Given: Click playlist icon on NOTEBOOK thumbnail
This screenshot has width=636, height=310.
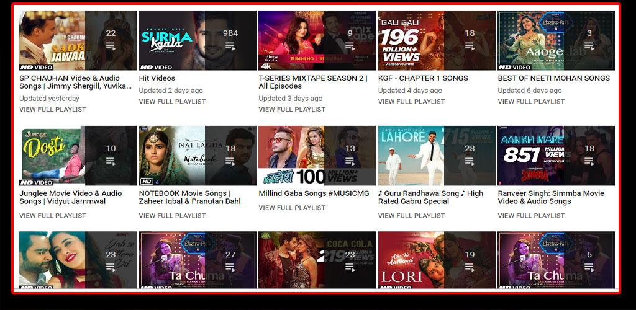Looking at the screenshot, I should tap(230, 161).
